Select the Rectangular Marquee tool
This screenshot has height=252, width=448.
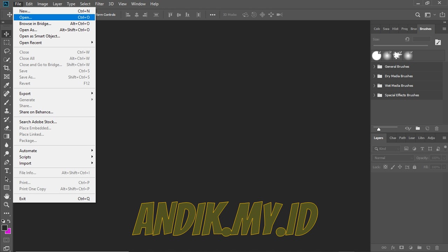pos(6,42)
